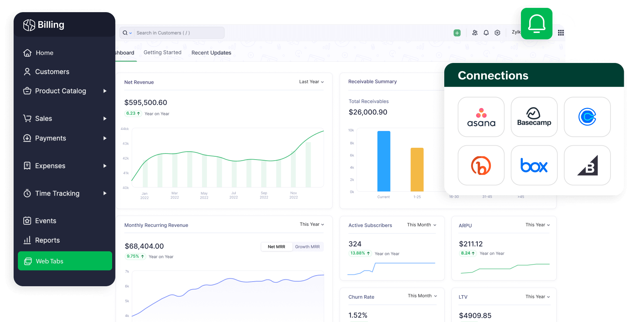This screenshot has width=632, height=322.
Task: Select the Net MRR toggle option
Action: pyautogui.click(x=277, y=247)
